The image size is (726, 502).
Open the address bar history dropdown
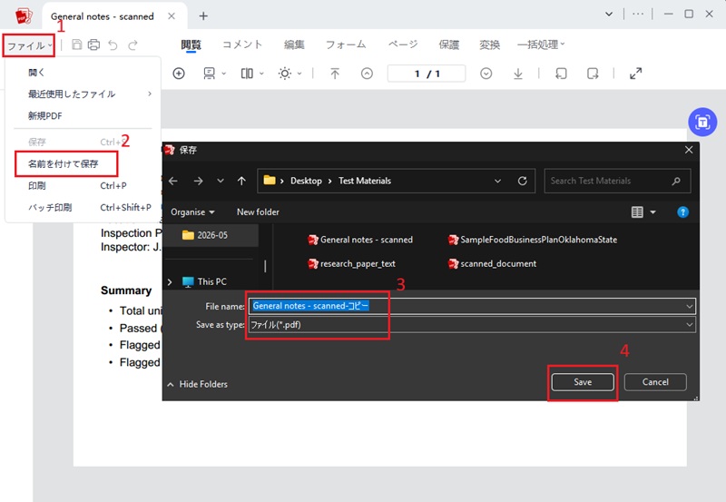click(497, 181)
